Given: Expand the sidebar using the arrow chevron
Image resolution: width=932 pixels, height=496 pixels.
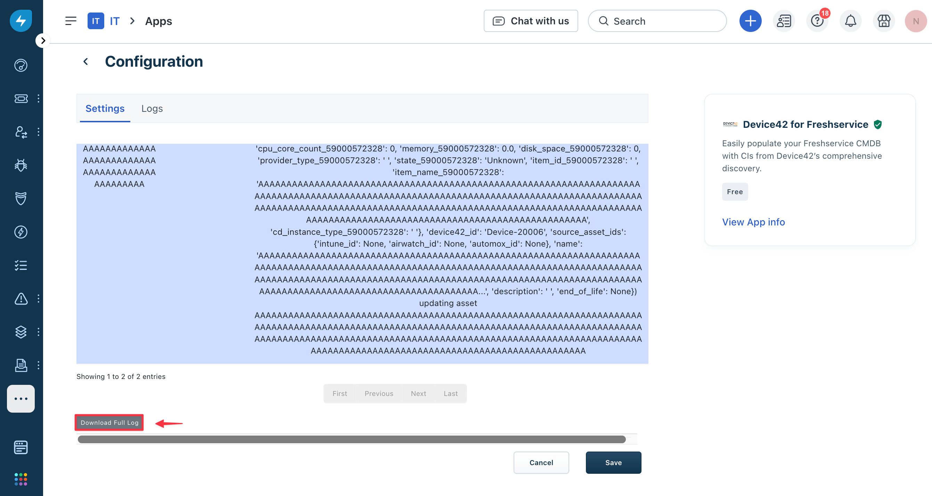Looking at the screenshot, I should click(x=43, y=40).
